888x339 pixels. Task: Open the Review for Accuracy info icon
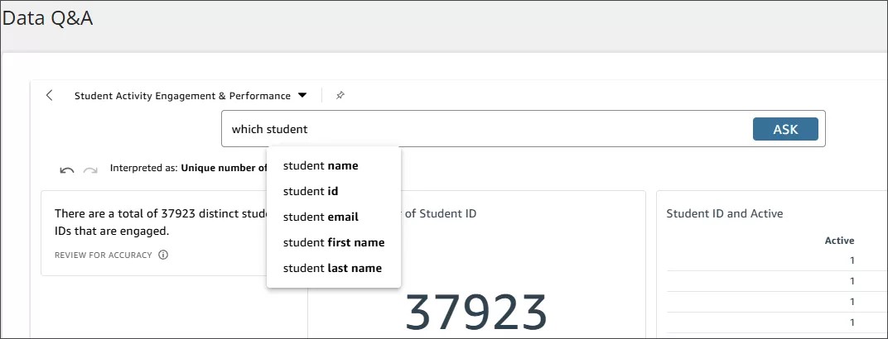(163, 255)
